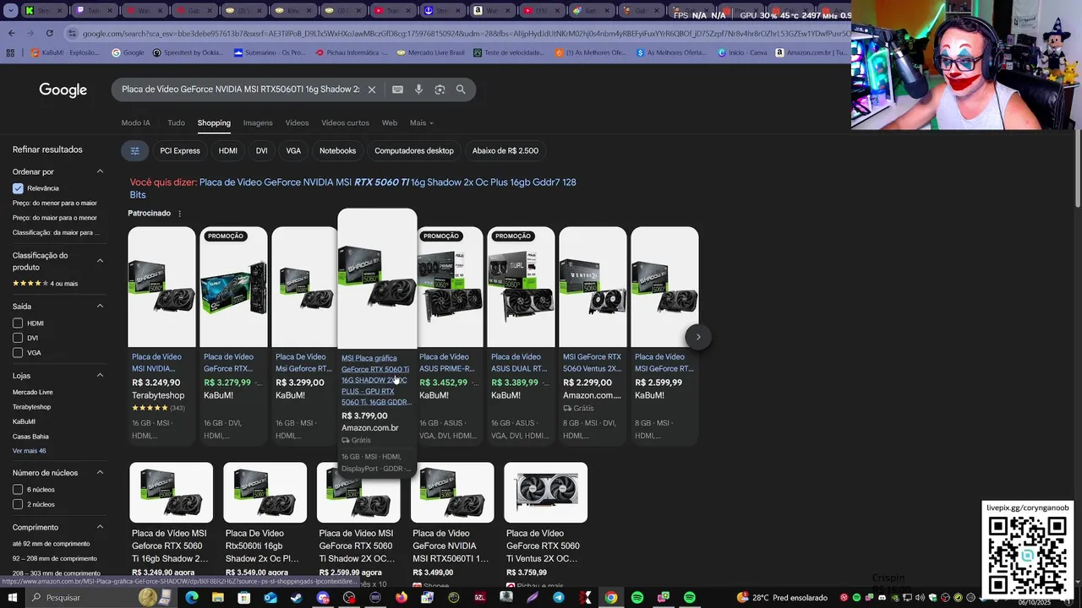
Task: Apply the Abaixo de R$ 2.500 chip
Action: 505,150
